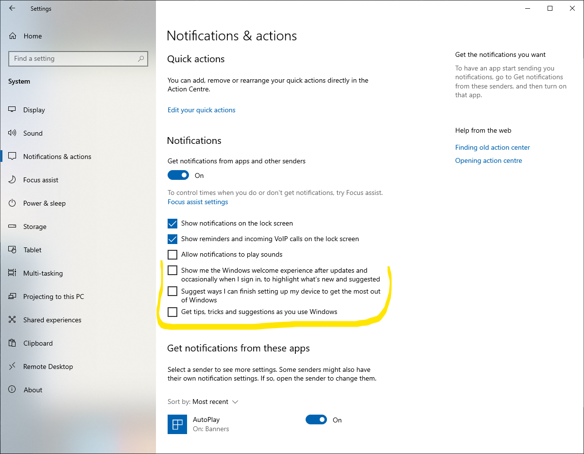This screenshot has width=584, height=454.
Task: Click the Remote Desktop icon
Action: (x=12, y=367)
